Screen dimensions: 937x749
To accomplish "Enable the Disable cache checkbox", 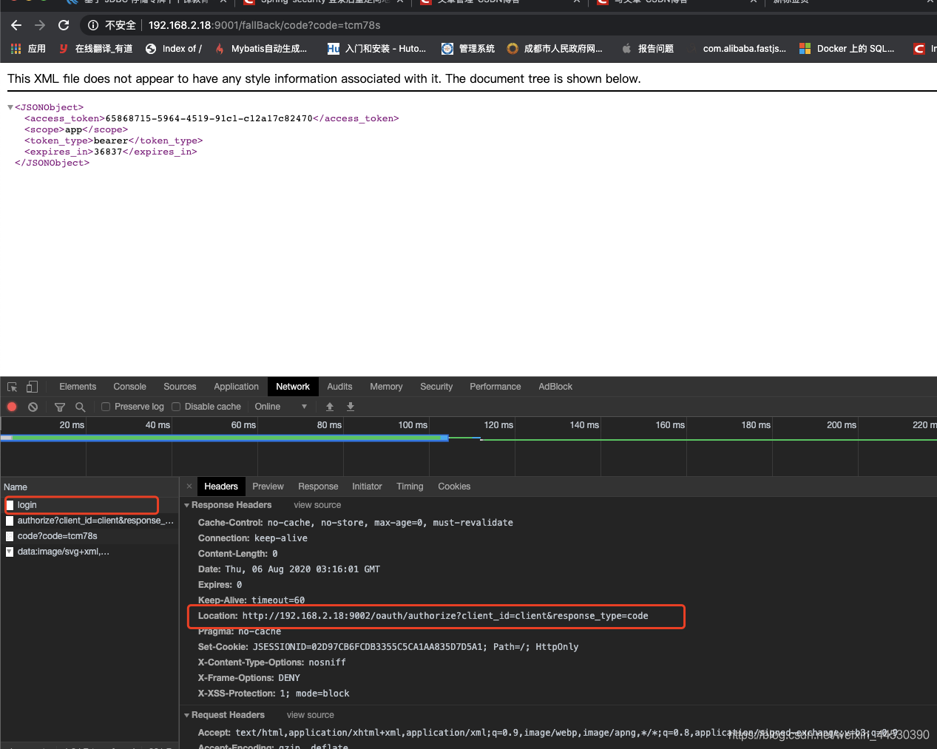I will 176,407.
